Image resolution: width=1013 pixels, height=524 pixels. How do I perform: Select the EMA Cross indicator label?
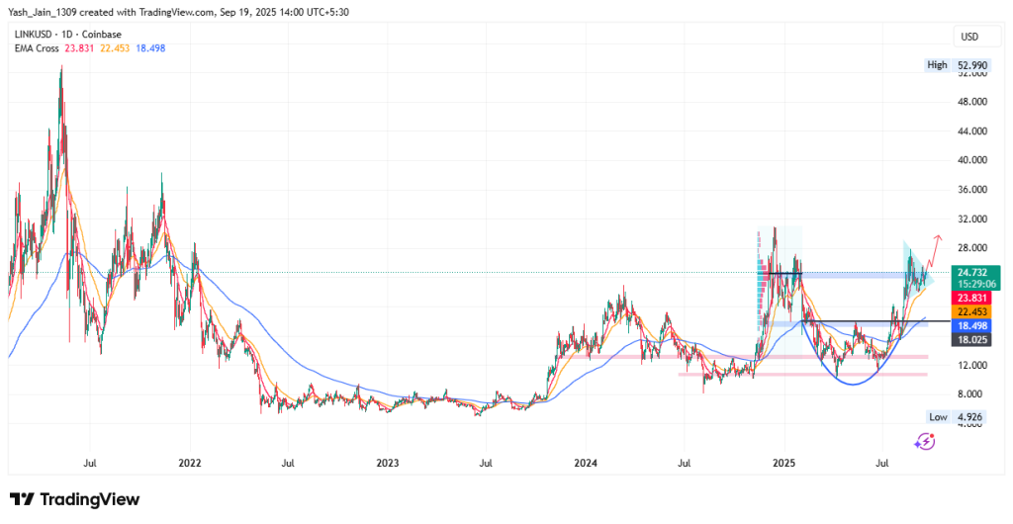[x=37, y=48]
